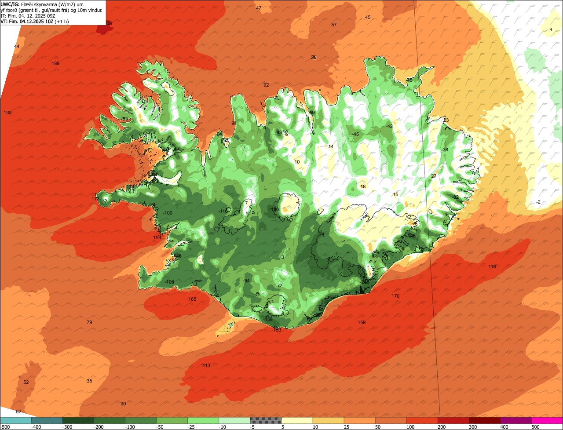Click the valid time text 'VT: Fim. 04.12.2025 10Z (+1 h)'
The width and height of the screenshot is (563, 430).
tap(35, 22)
